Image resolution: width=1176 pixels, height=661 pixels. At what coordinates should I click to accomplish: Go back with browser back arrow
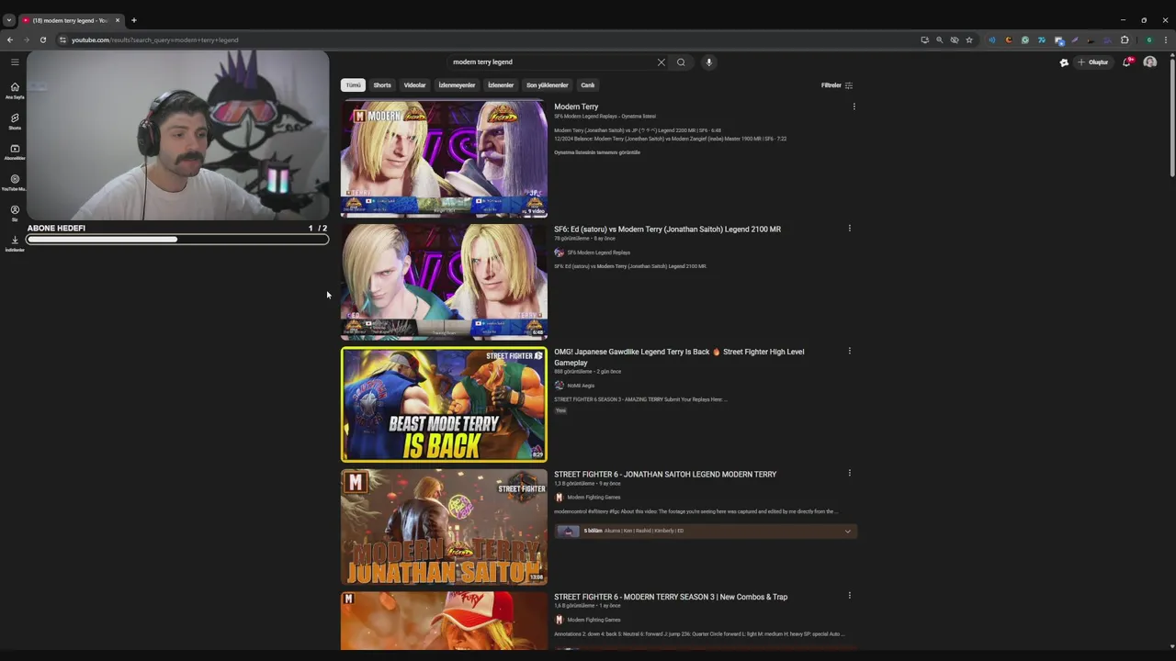click(10, 39)
